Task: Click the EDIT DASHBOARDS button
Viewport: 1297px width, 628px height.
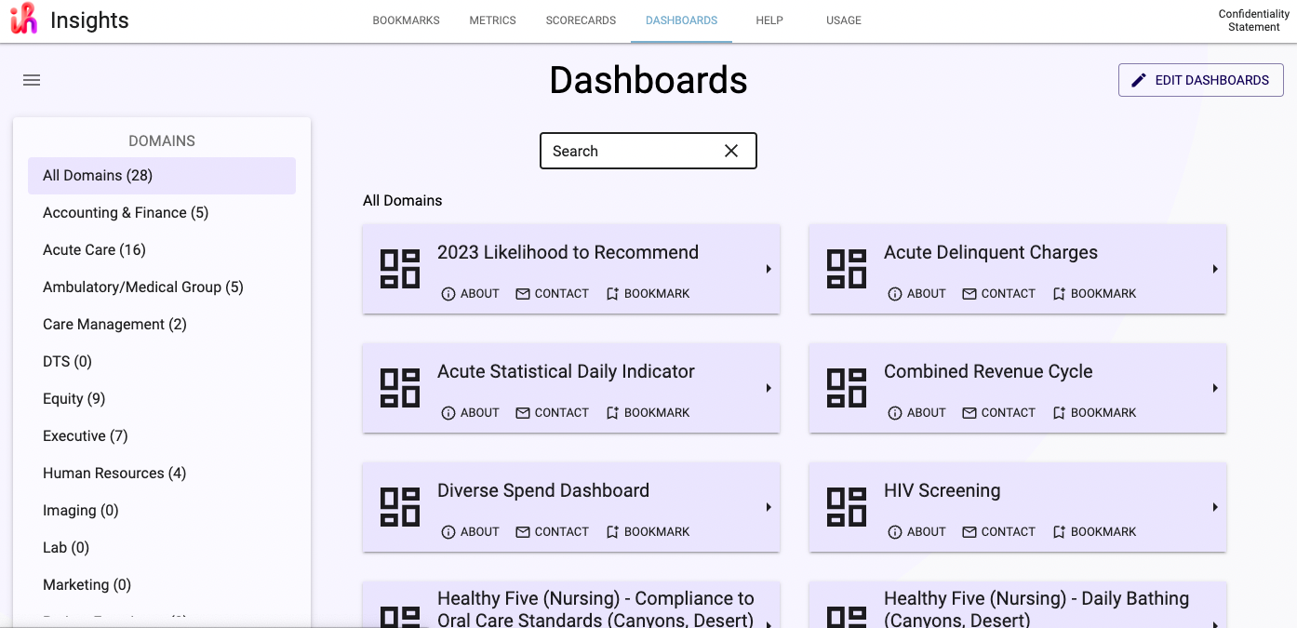Action: [x=1200, y=80]
